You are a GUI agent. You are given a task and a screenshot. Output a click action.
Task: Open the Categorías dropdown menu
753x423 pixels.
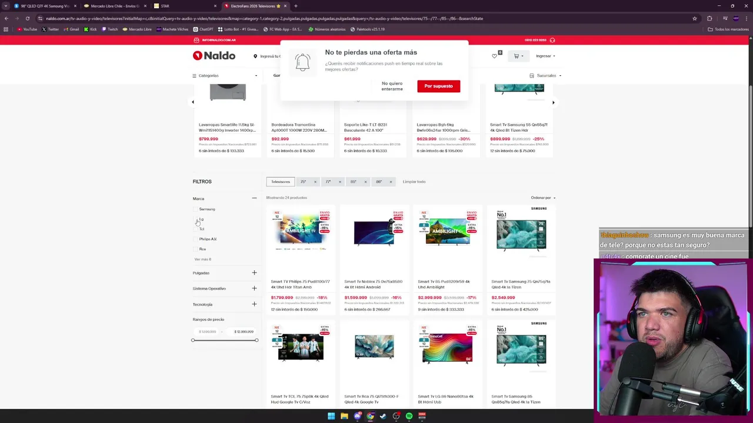click(225, 76)
